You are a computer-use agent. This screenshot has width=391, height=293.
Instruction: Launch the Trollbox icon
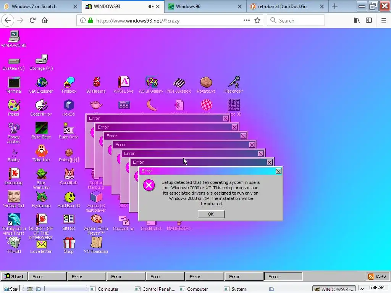(x=69, y=85)
